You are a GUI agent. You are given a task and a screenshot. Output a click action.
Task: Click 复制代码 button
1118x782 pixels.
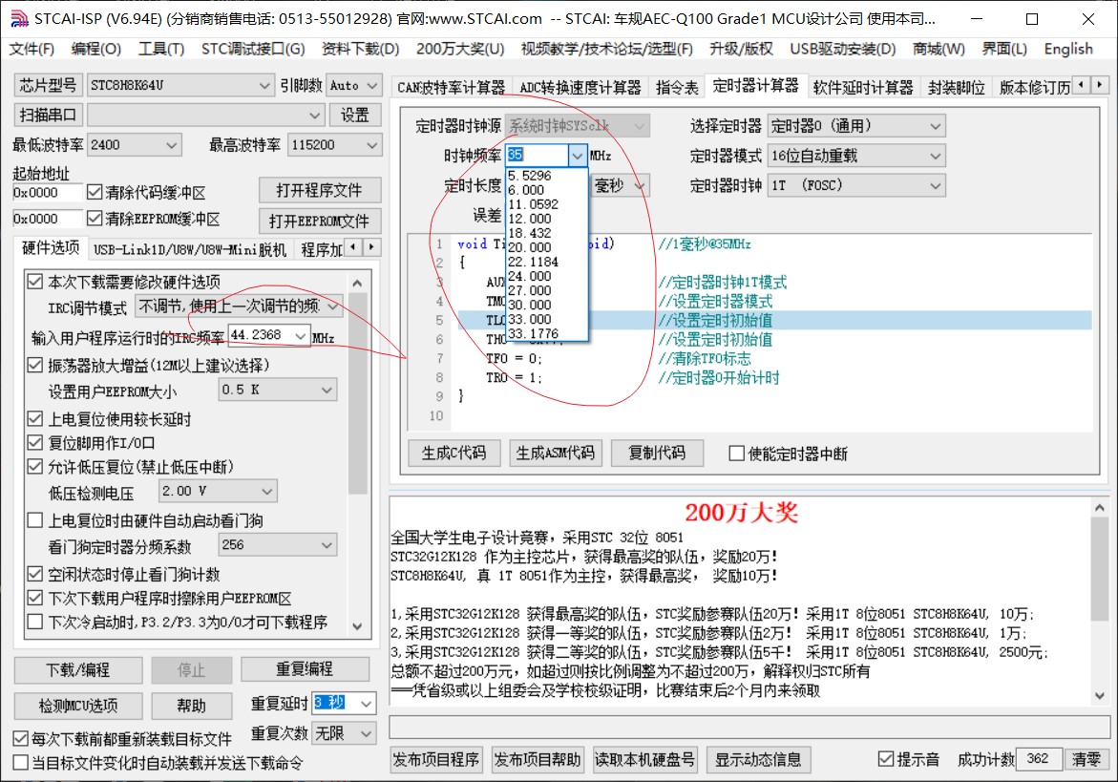coord(658,453)
